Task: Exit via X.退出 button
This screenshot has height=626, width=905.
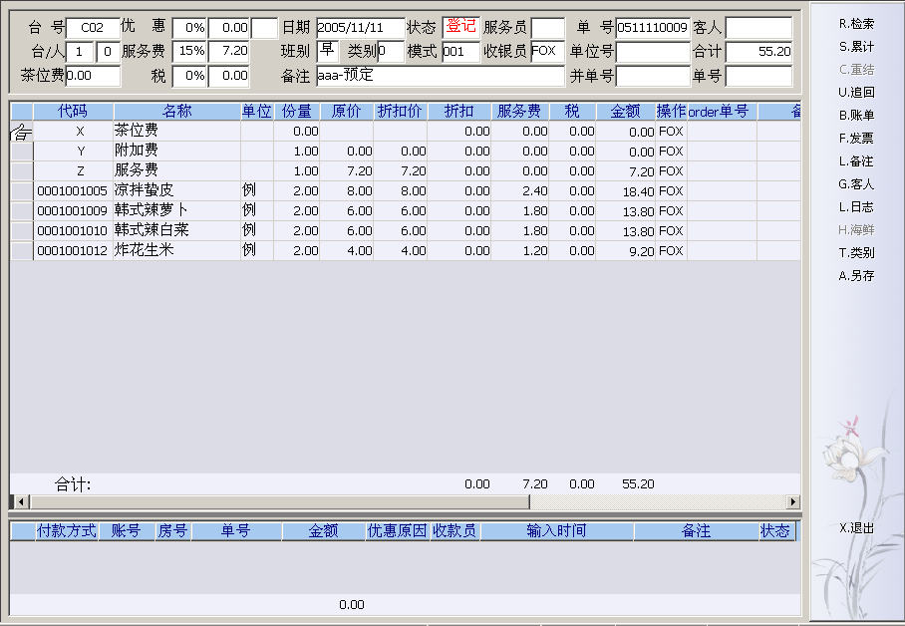Action: 856,528
